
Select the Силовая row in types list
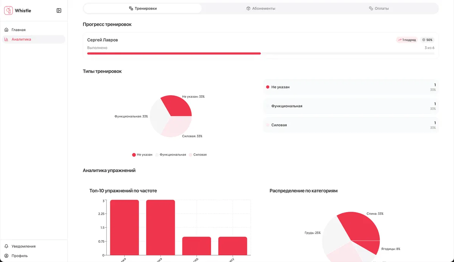coord(351,125)
